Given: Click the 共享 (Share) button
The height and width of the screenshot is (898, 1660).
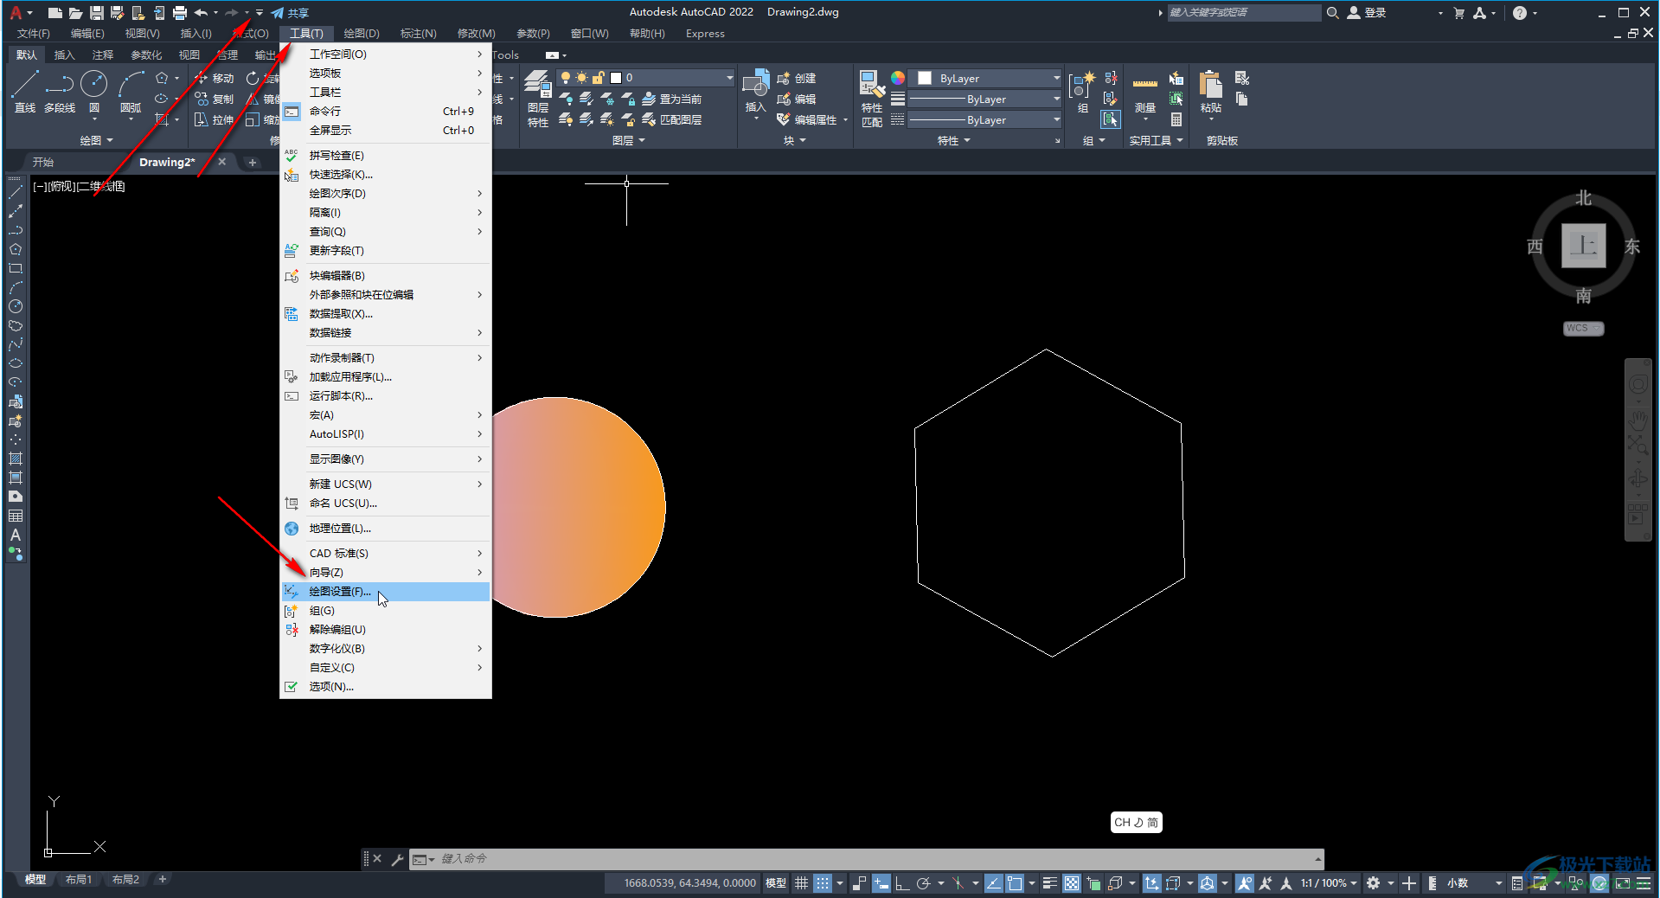Looking at the screenshot, I should coord(290,13).
